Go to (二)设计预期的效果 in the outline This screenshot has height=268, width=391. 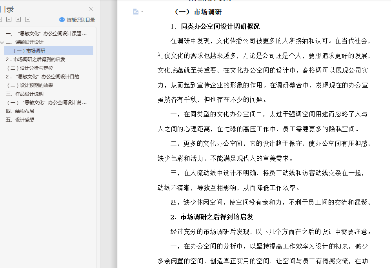click(30, 85)
